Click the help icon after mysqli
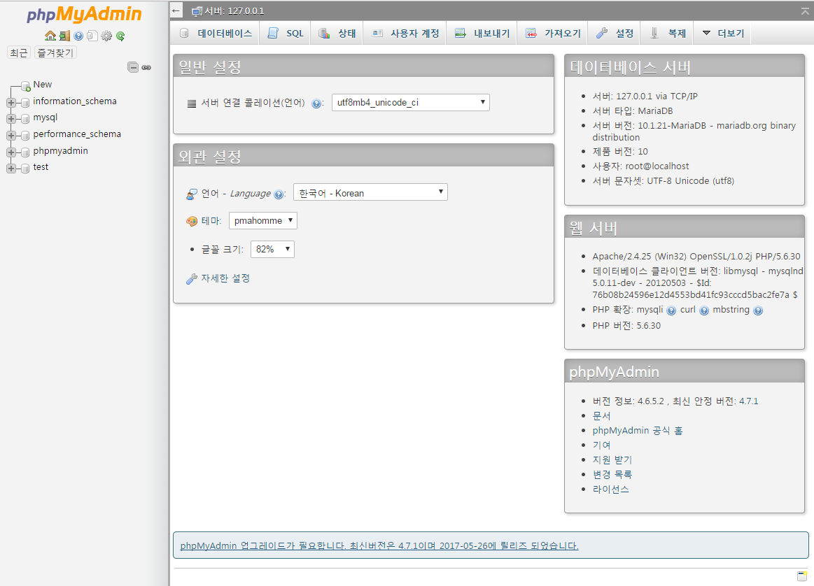814x586 pixels. 671,310
